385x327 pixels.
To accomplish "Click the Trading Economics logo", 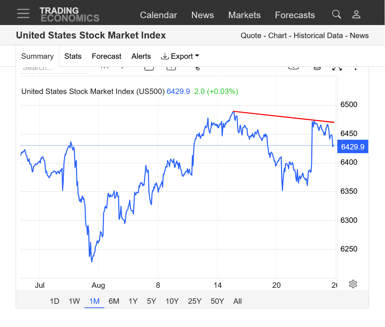I will tap(69, 15).
